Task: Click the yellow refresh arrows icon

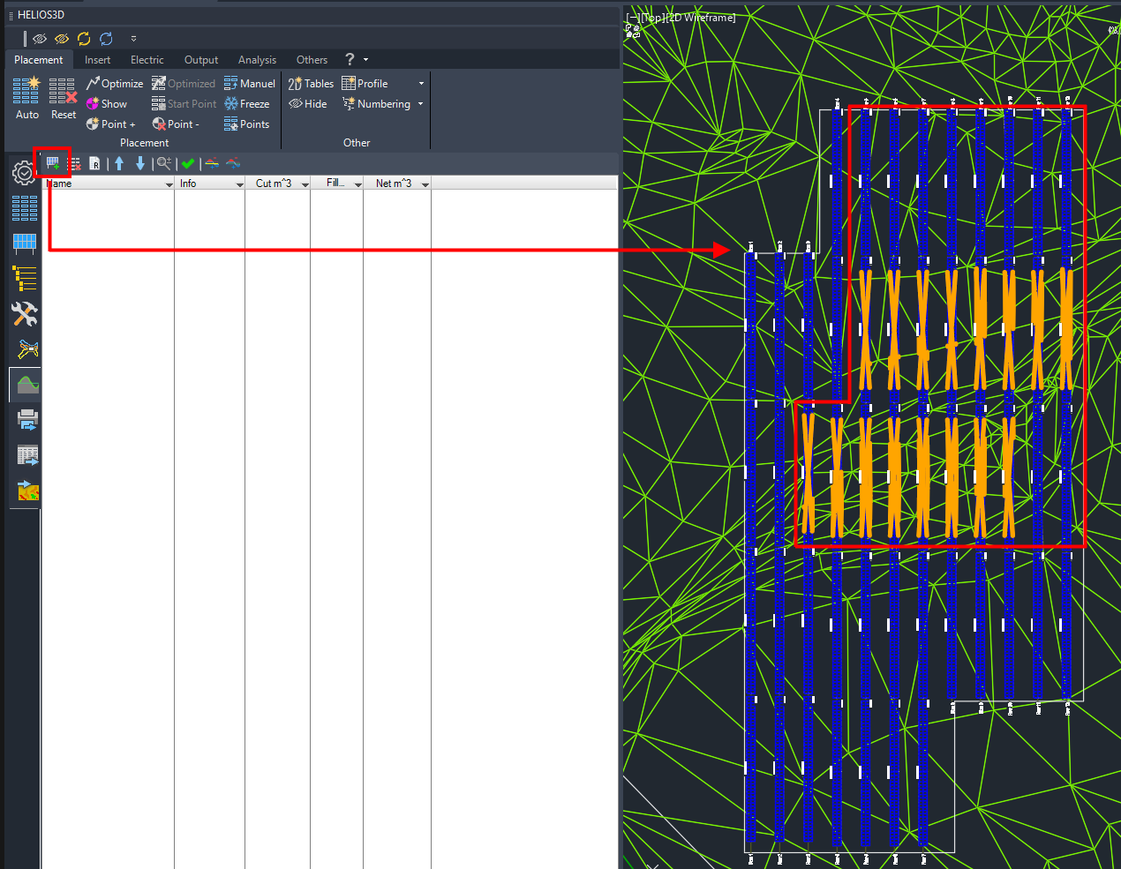Action: (84, 39)
